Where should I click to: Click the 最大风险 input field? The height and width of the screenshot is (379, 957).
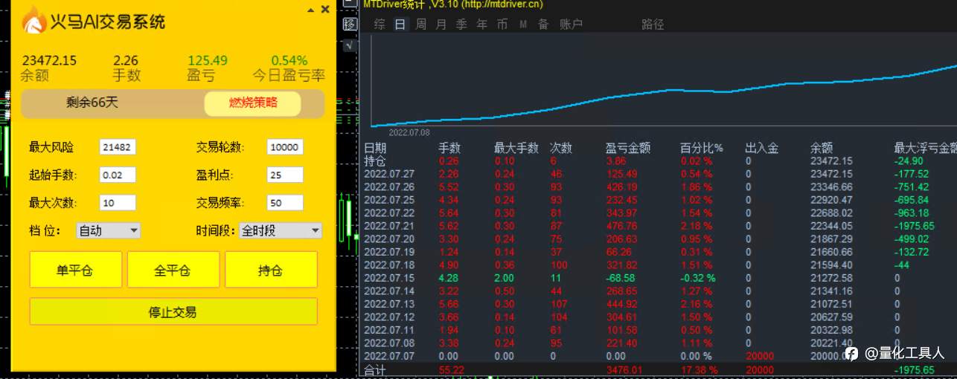coord(118,147)
